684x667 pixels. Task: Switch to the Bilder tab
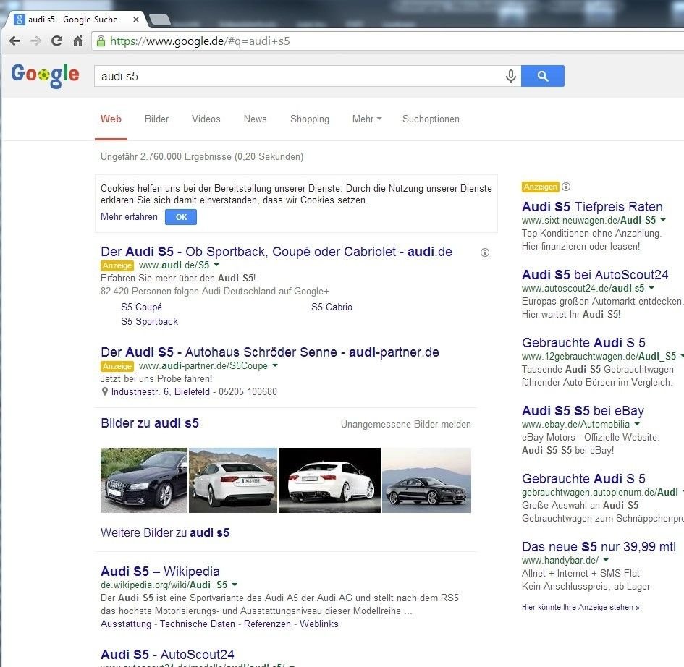tap(156, 119)
